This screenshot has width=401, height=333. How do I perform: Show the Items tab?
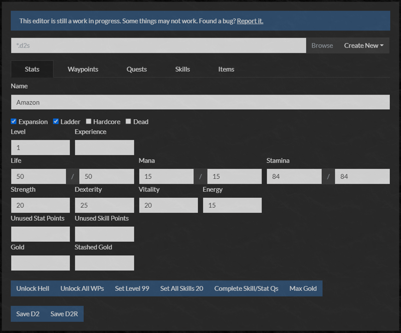pos(226,69)
